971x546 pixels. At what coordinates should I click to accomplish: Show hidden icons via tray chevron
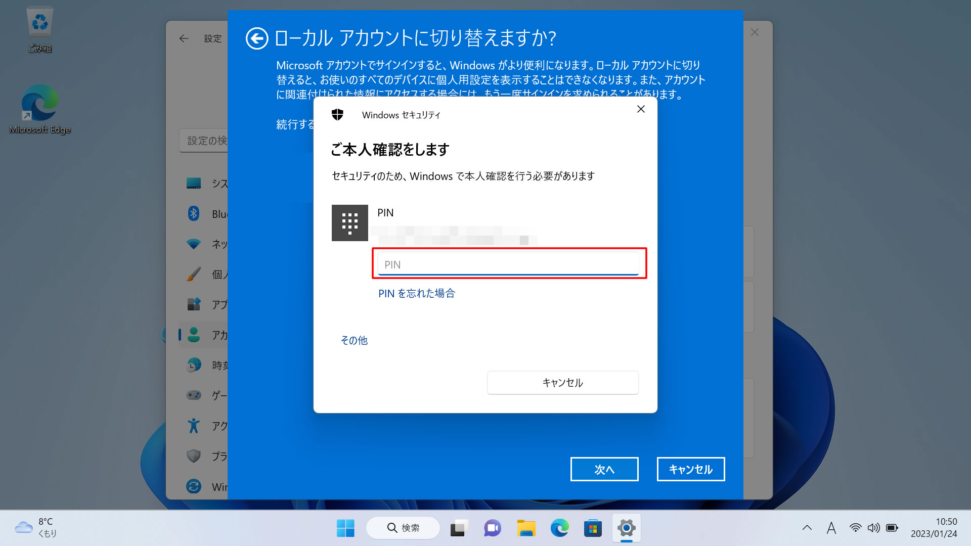tap(807, 528)
